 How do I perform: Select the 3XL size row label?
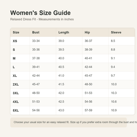(x=16, y=93)
